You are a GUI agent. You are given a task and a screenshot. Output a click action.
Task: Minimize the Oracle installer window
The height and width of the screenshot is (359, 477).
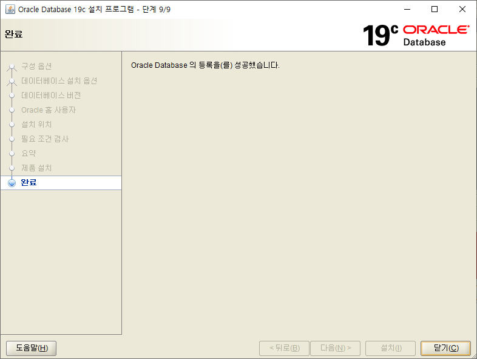pyautogui.click(x=407, y=10)
